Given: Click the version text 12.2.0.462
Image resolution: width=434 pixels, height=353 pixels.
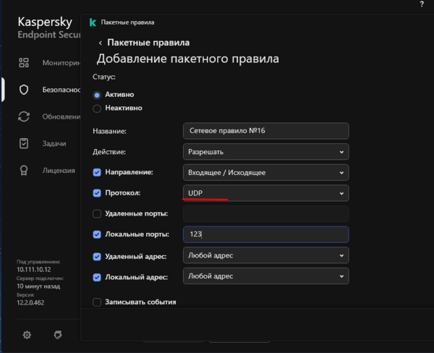Looking at the screenshot, I should tap(30, 302).
